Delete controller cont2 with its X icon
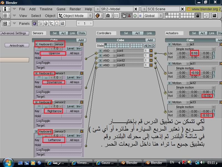This screenshot has width=222, height=167. 100,60
